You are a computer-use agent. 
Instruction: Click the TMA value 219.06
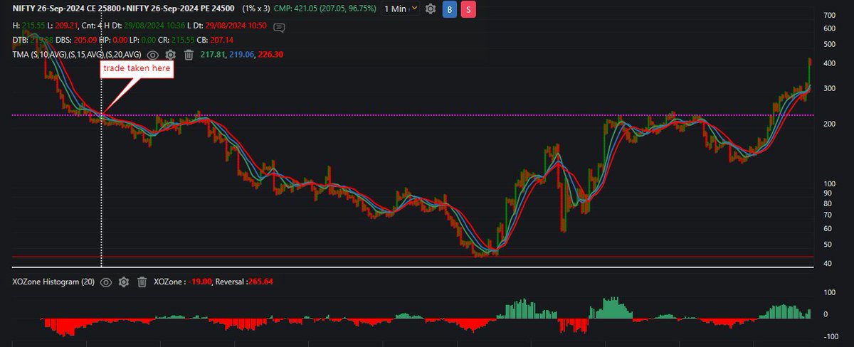[x=242, y=54]
